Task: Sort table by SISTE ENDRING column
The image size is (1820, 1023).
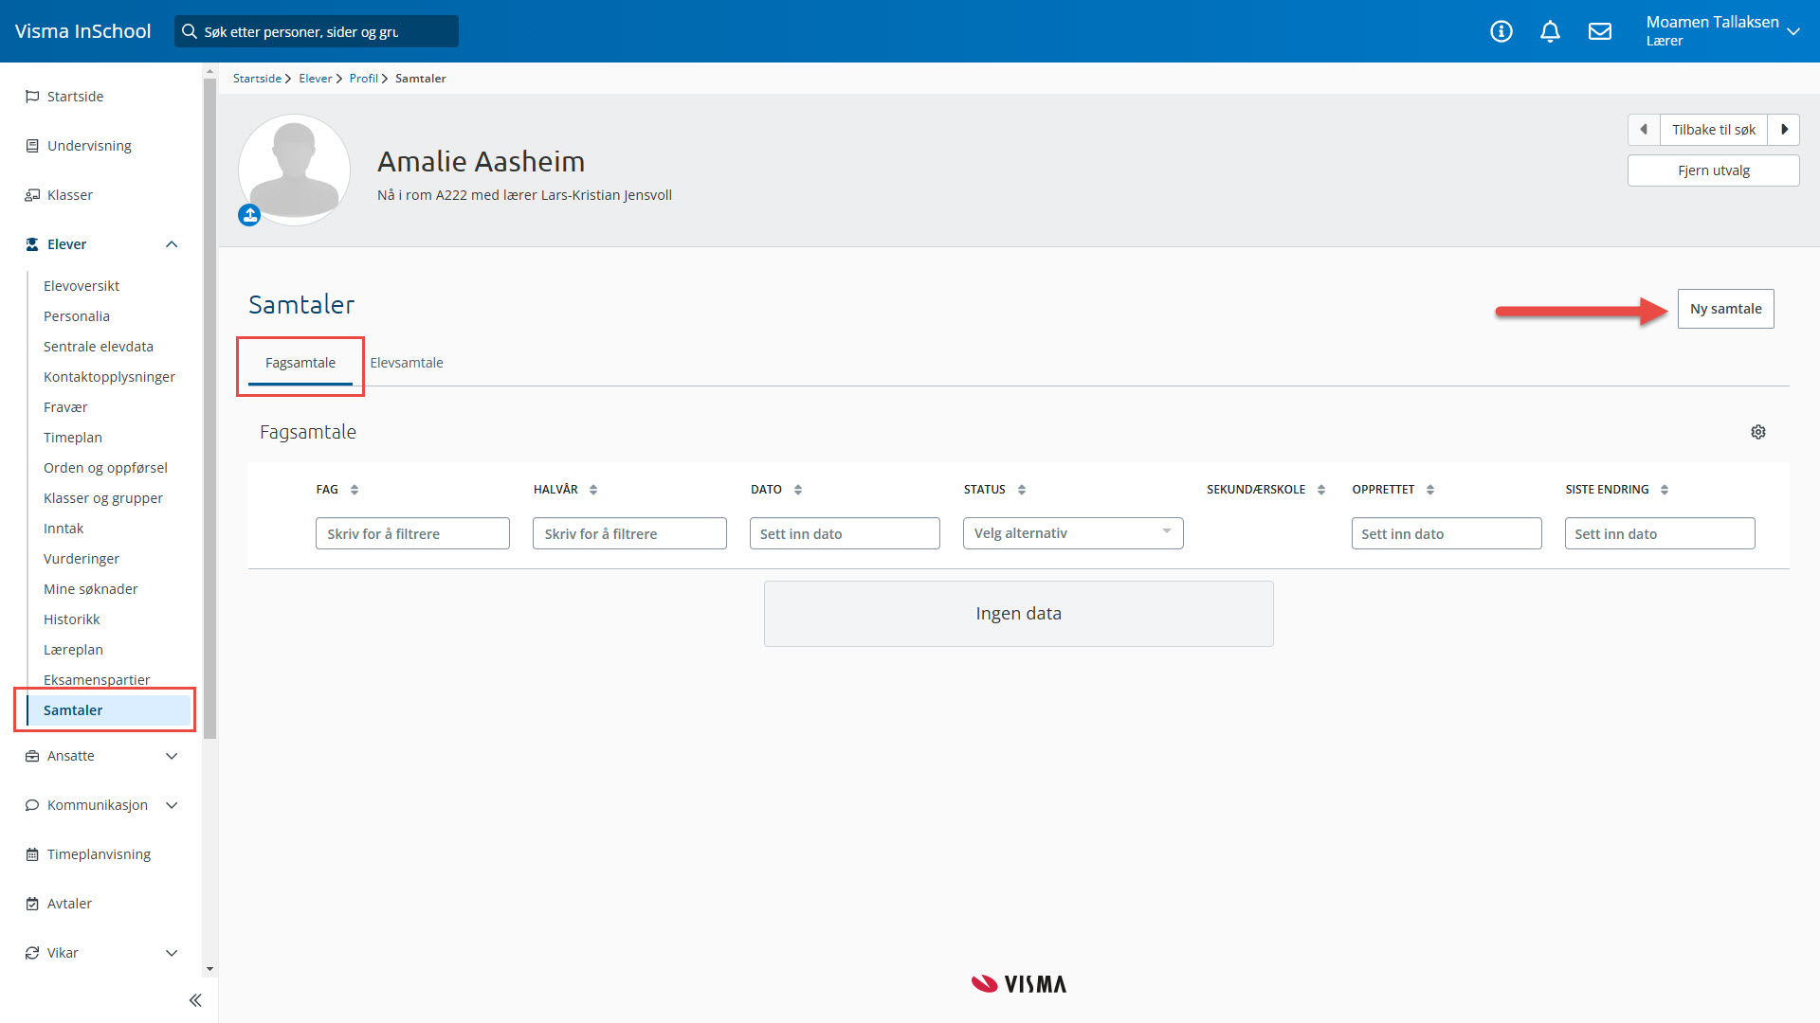Action: [1665, 490]
